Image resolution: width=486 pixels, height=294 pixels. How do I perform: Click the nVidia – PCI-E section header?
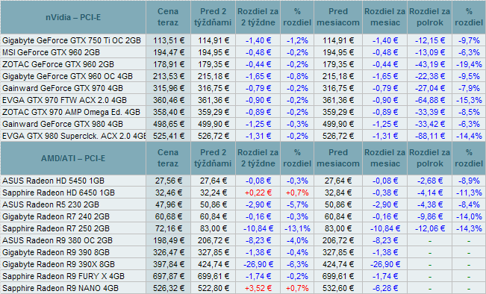click(x=73, y=17)
